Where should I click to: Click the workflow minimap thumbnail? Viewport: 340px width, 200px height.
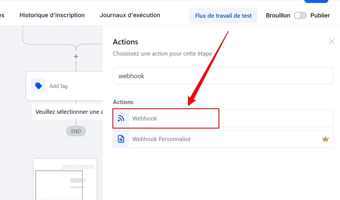tap(65, 179)
